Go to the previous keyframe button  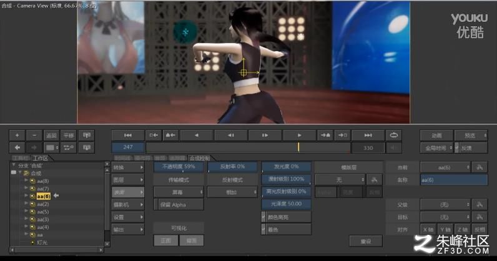[170, 135]
